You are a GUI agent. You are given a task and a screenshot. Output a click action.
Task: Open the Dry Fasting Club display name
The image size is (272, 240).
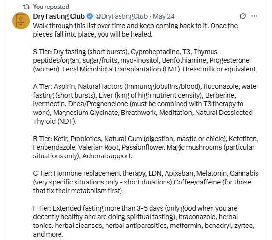pos(59,16)
